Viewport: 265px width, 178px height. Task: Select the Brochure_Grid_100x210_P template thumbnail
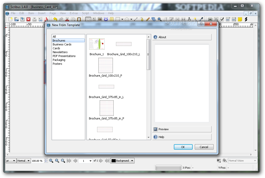point(106,65)
